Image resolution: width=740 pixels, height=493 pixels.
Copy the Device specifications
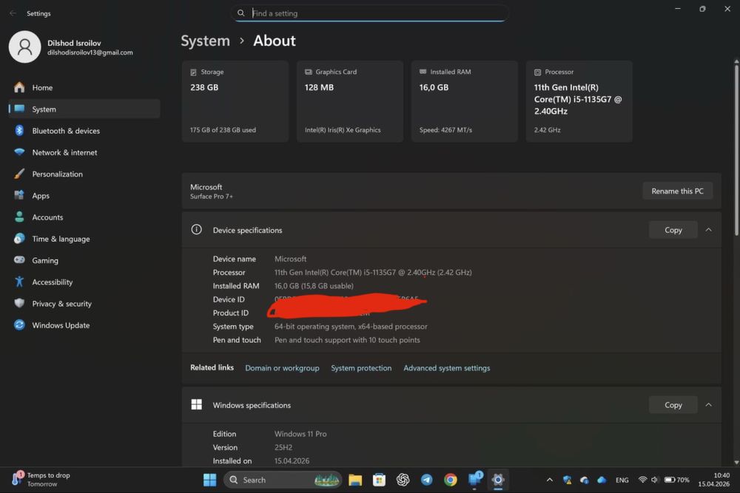[x=673, y=230]
